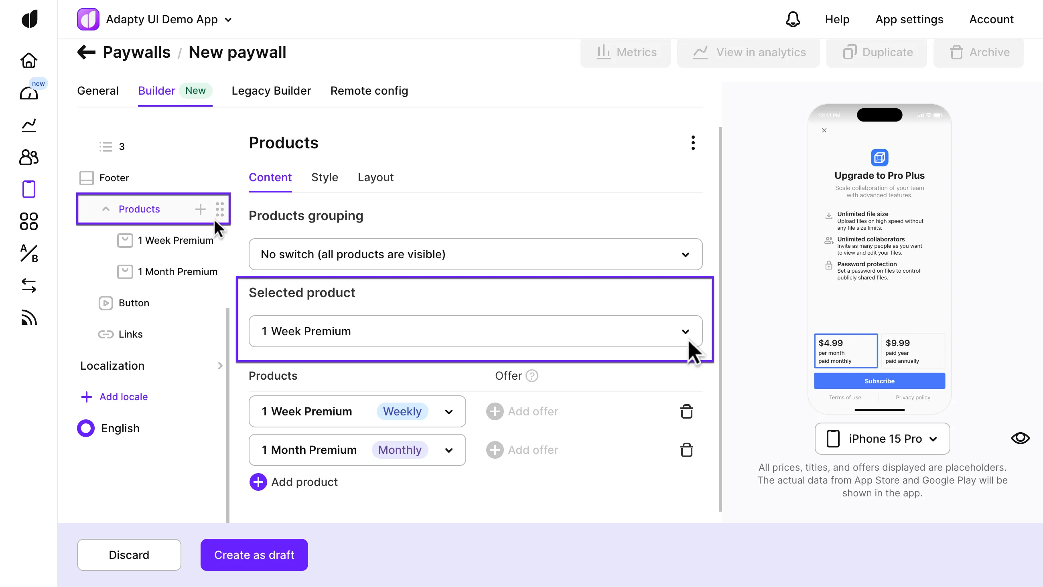Open the Offer help question mark icon

532,376
